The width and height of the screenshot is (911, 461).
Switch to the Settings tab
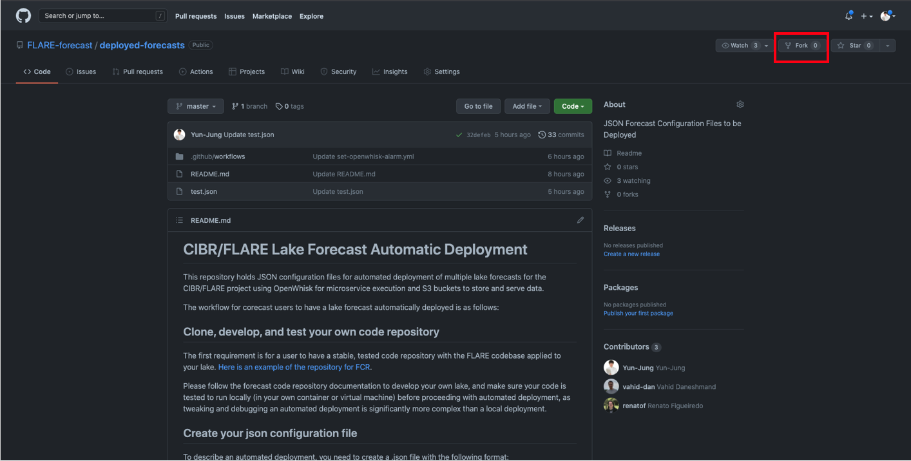441,71
